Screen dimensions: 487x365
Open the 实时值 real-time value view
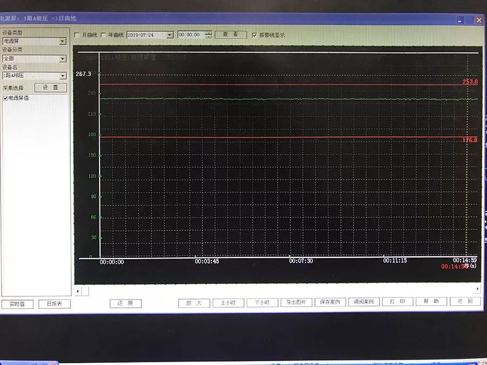[x=17, y=304]
